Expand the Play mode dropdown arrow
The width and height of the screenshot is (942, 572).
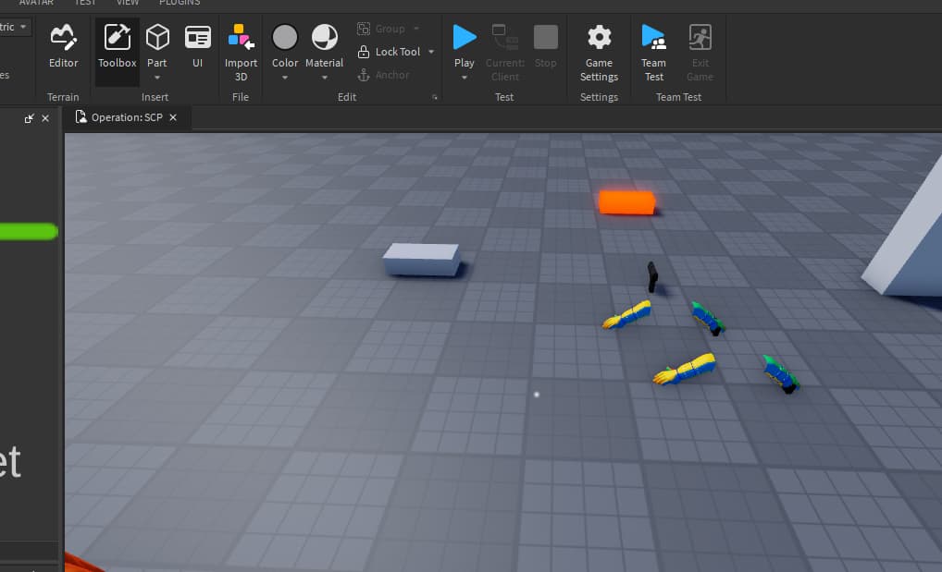coord(465,78)
